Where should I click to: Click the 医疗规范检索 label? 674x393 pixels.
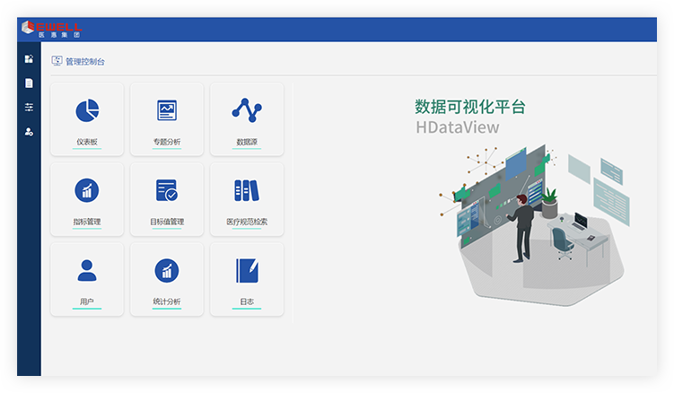click(x=247, y=222)
